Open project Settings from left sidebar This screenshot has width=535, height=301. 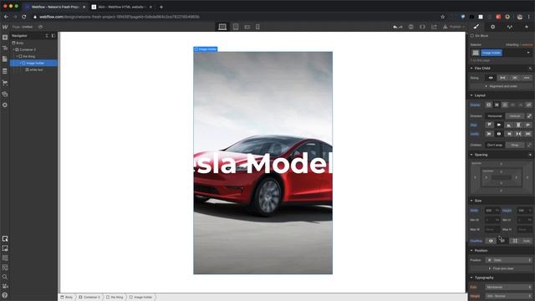(x=5, y=105)
